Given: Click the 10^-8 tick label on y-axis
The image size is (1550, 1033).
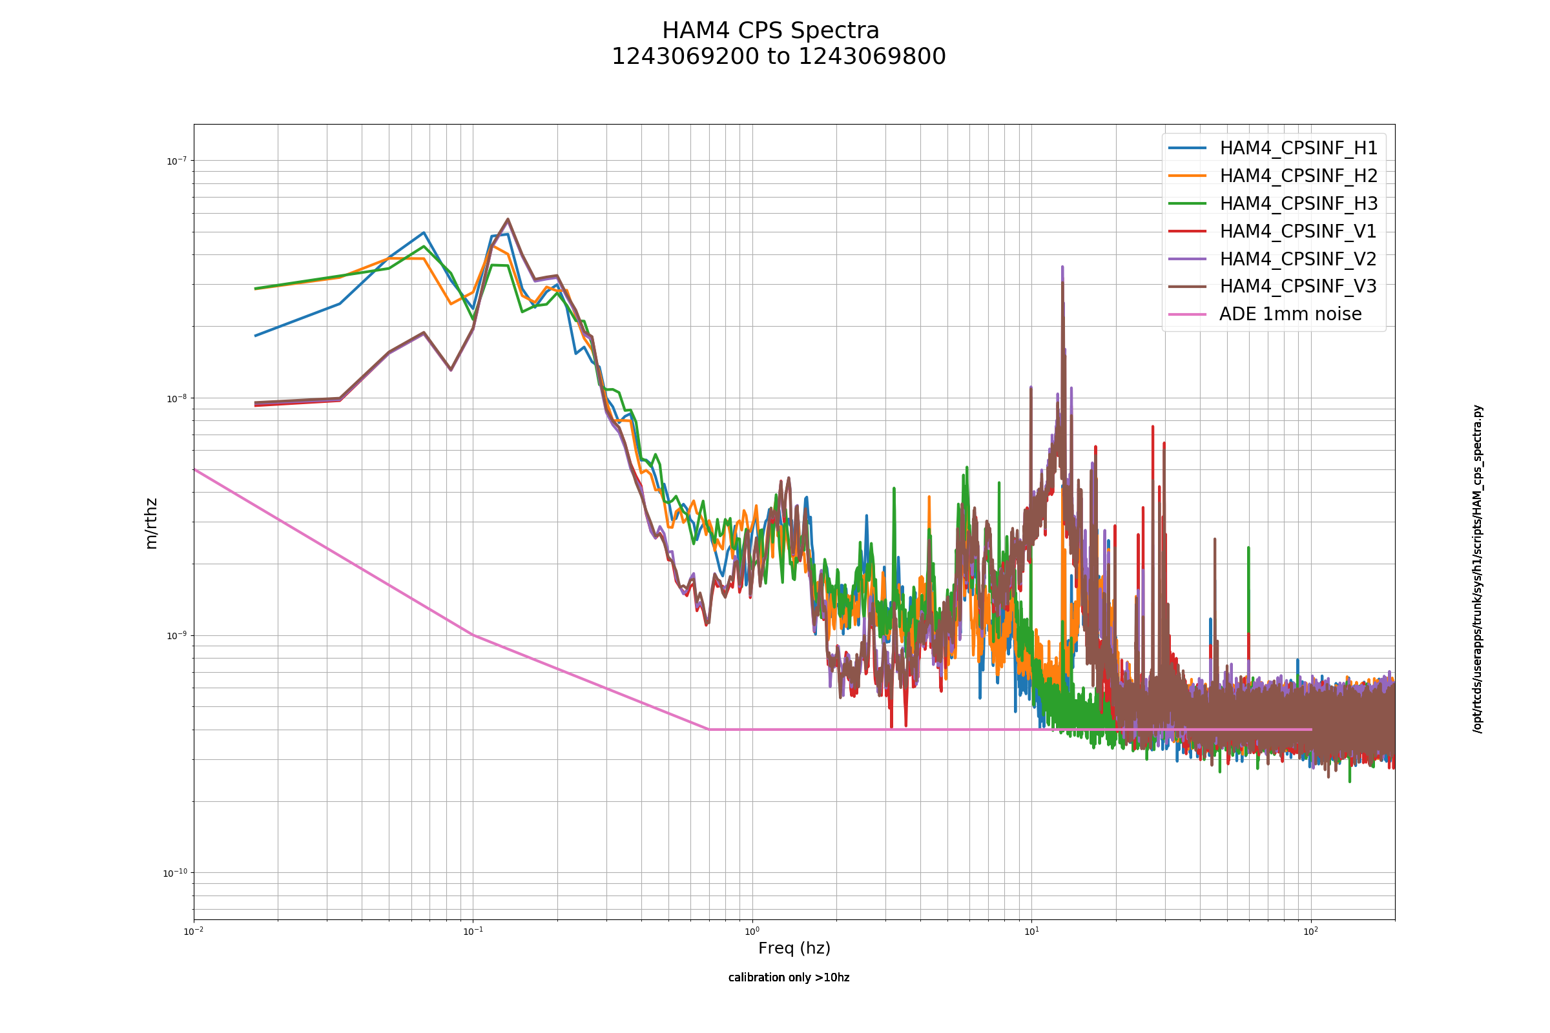Looking at the screenshot, I should (x=176, y=398).
